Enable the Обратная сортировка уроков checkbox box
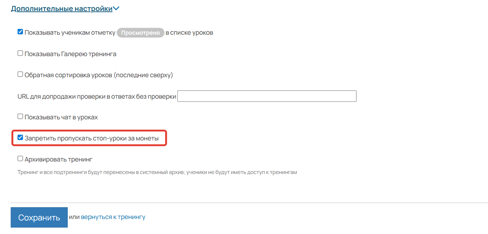The image size is (488, 234). [x=20, y=74]
